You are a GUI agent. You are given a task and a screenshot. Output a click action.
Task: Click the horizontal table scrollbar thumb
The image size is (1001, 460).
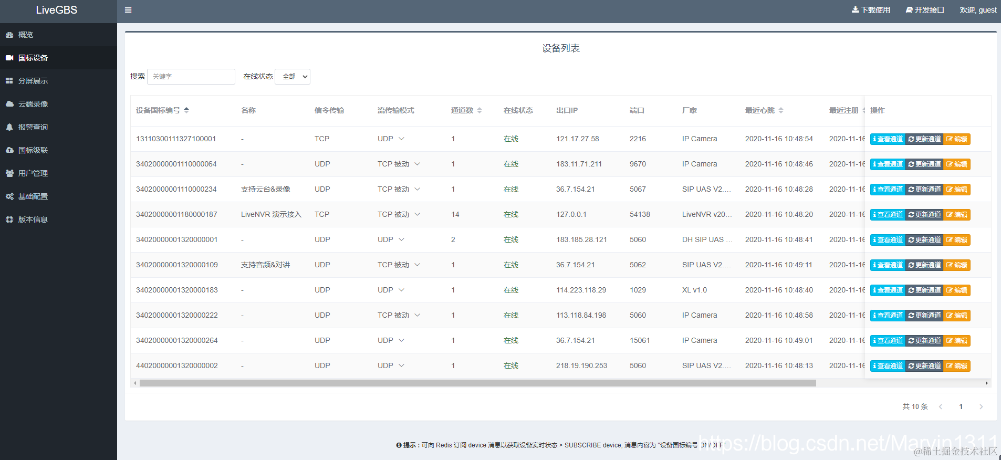coord(478,383)
